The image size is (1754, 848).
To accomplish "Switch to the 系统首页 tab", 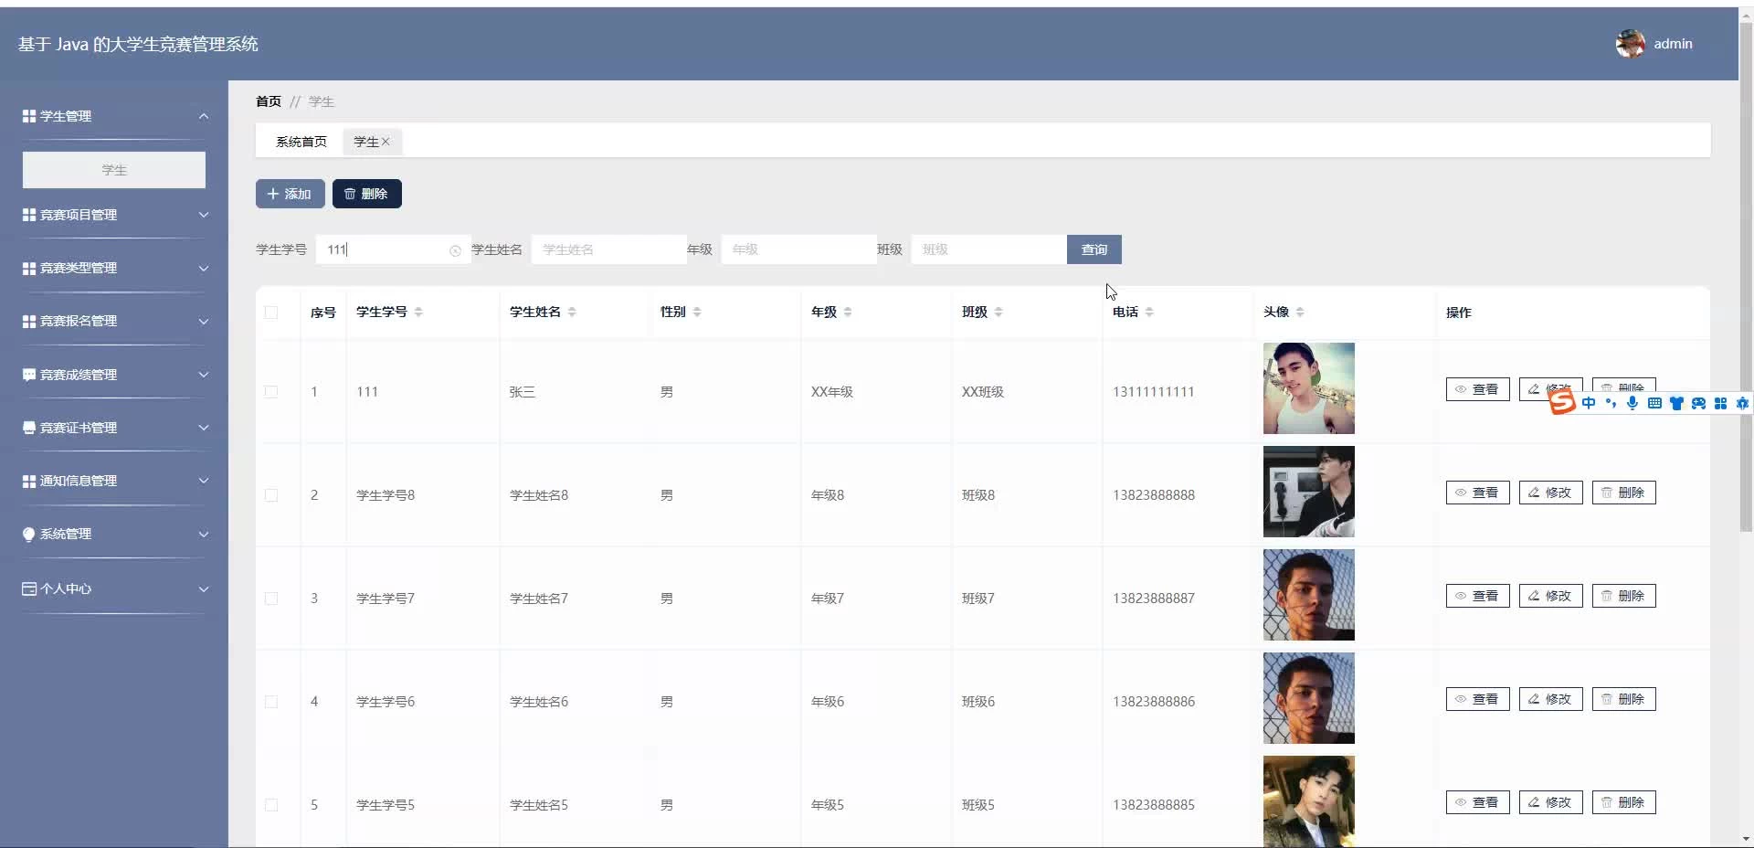I will pyautogui.click(x=301, y=142).
